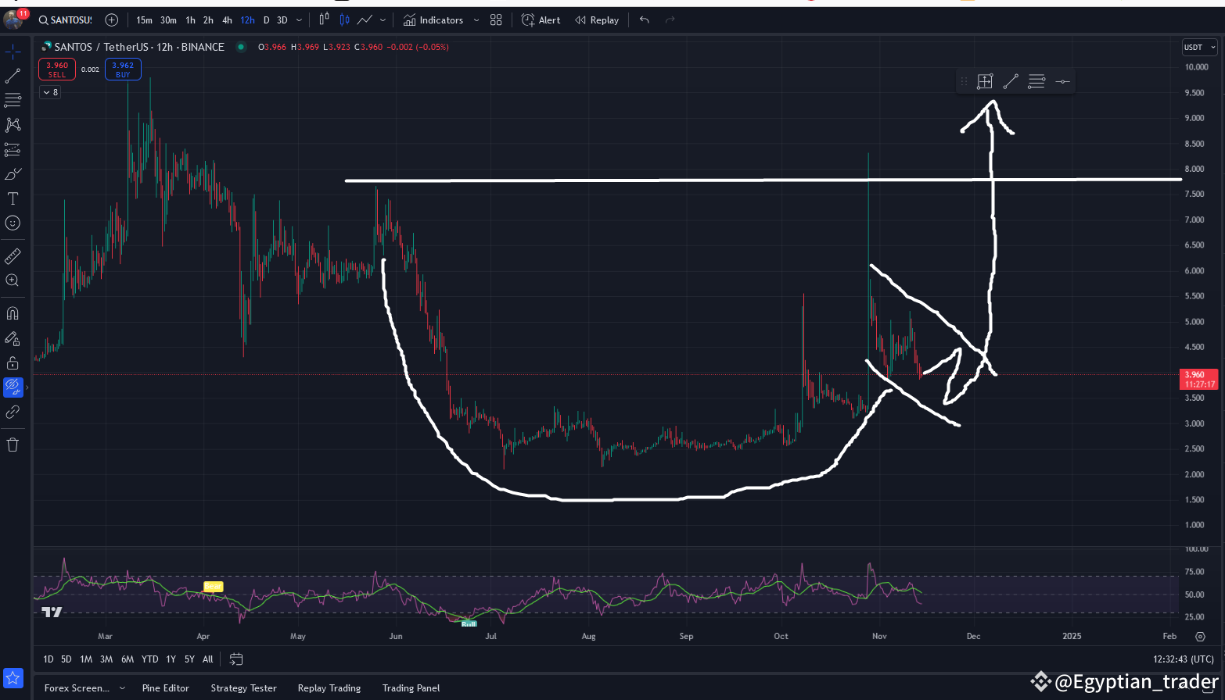The height and width of the screenshot is (700, 1225).
Task: Open the emoji/stickers drawing tool
Action: tap(13, 223)
